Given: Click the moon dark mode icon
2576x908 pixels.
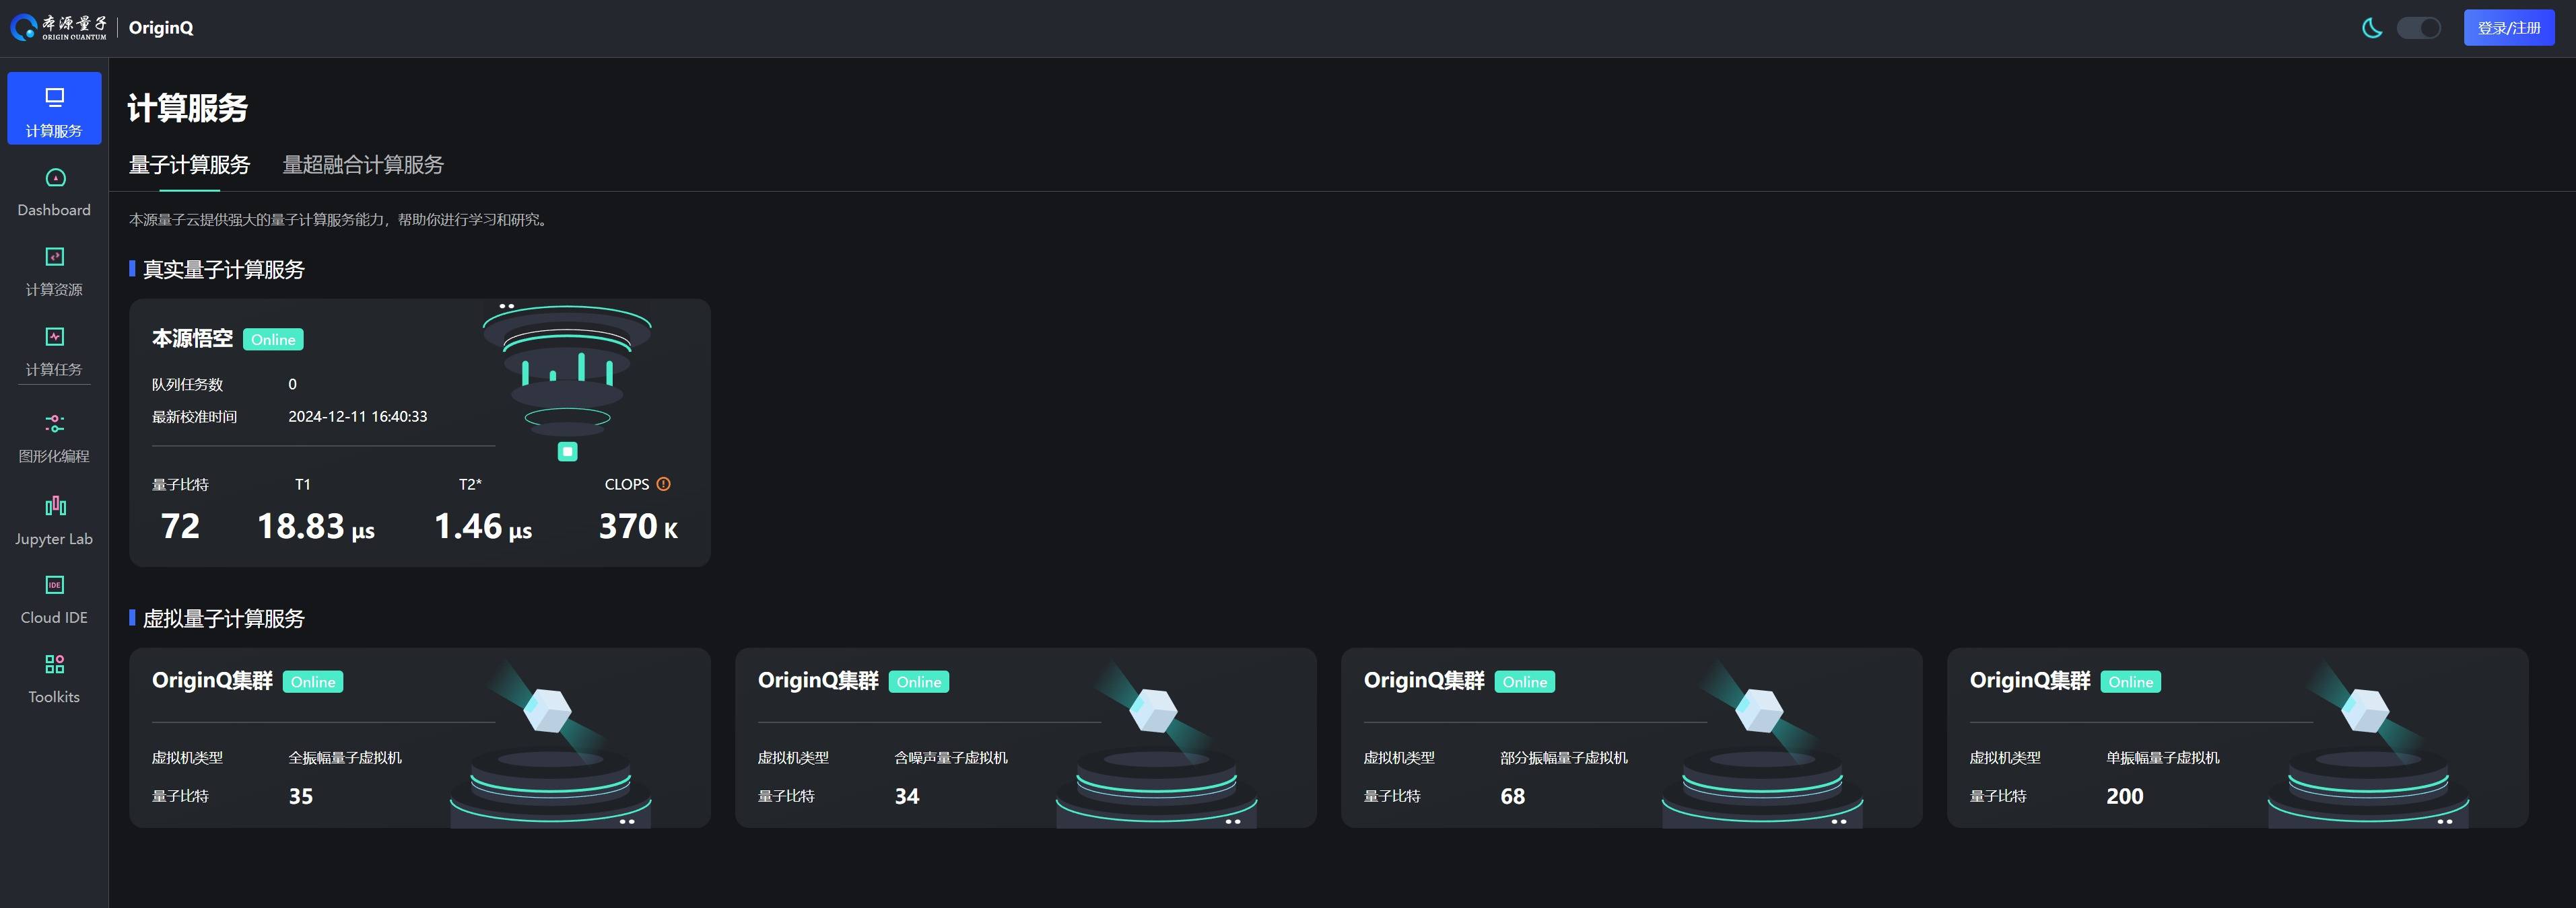Looking at the screenshot, I should pos(2371,28).
